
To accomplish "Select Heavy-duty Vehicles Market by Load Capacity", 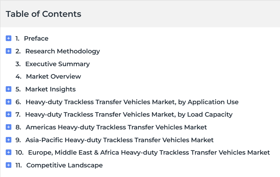I will pos(129,115).
